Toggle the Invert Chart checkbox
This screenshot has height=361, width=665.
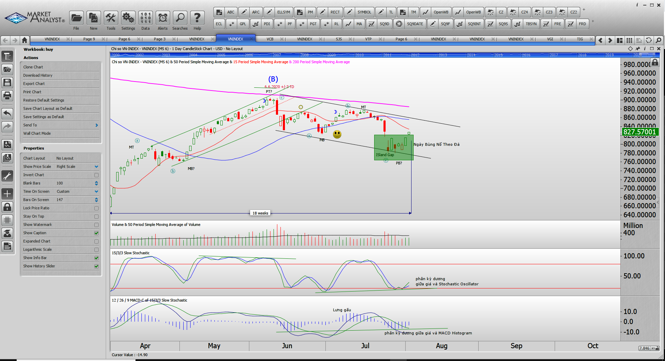click(96, 175)
